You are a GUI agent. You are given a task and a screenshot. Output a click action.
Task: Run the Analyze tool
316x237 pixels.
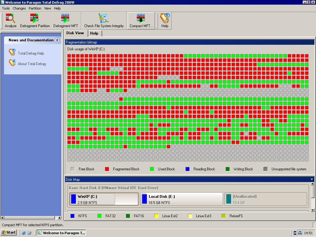point(10,21)
